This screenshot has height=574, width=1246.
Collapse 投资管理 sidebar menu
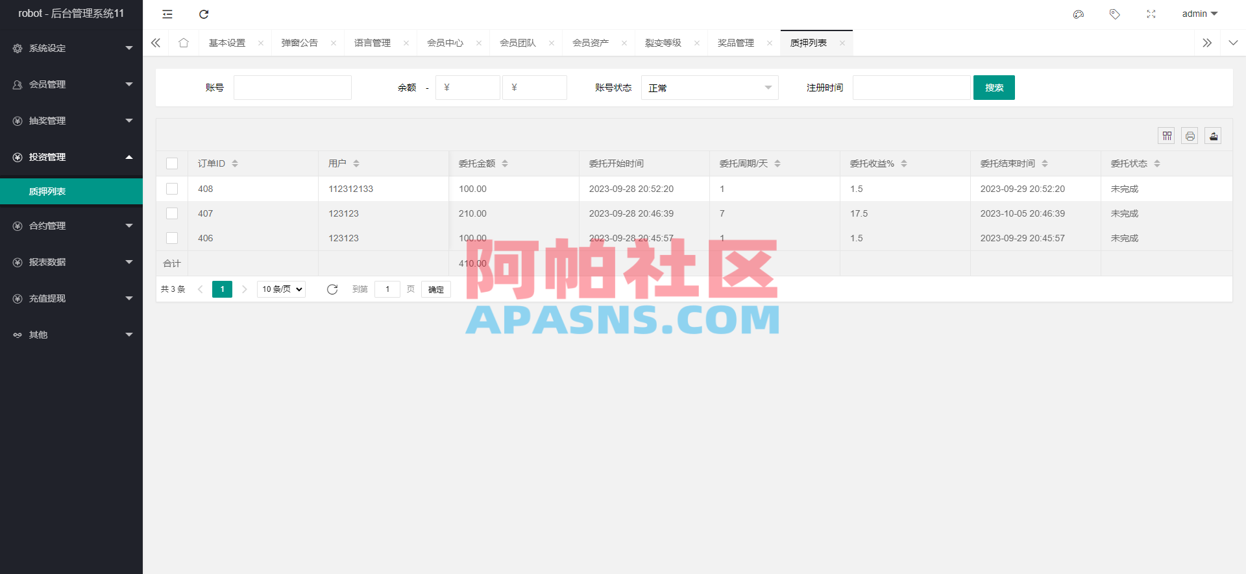coord(71,157)
